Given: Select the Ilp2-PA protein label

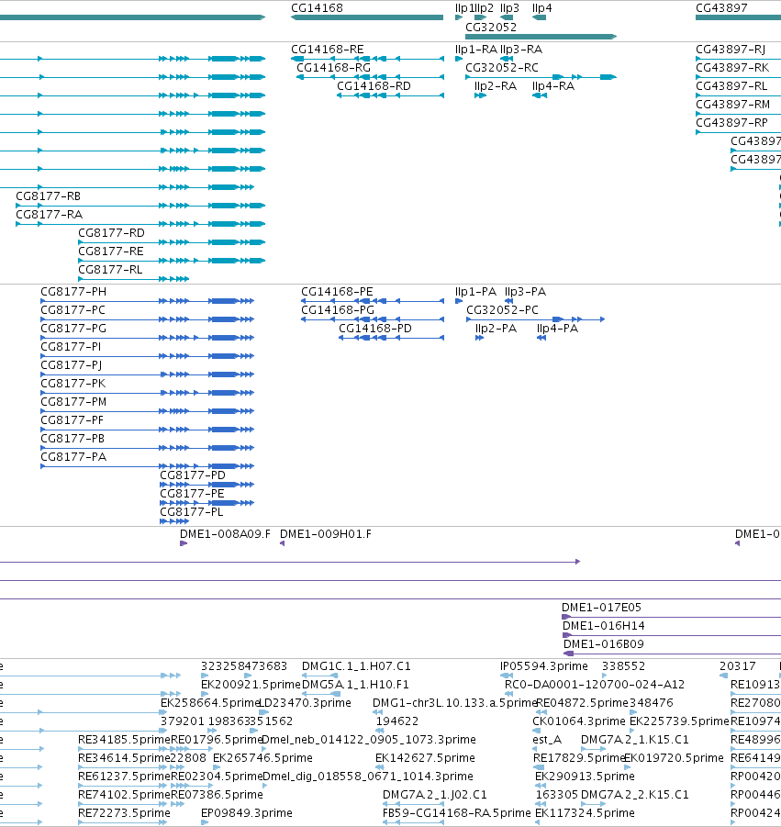Looking at the screenshot, I should 496,329.
